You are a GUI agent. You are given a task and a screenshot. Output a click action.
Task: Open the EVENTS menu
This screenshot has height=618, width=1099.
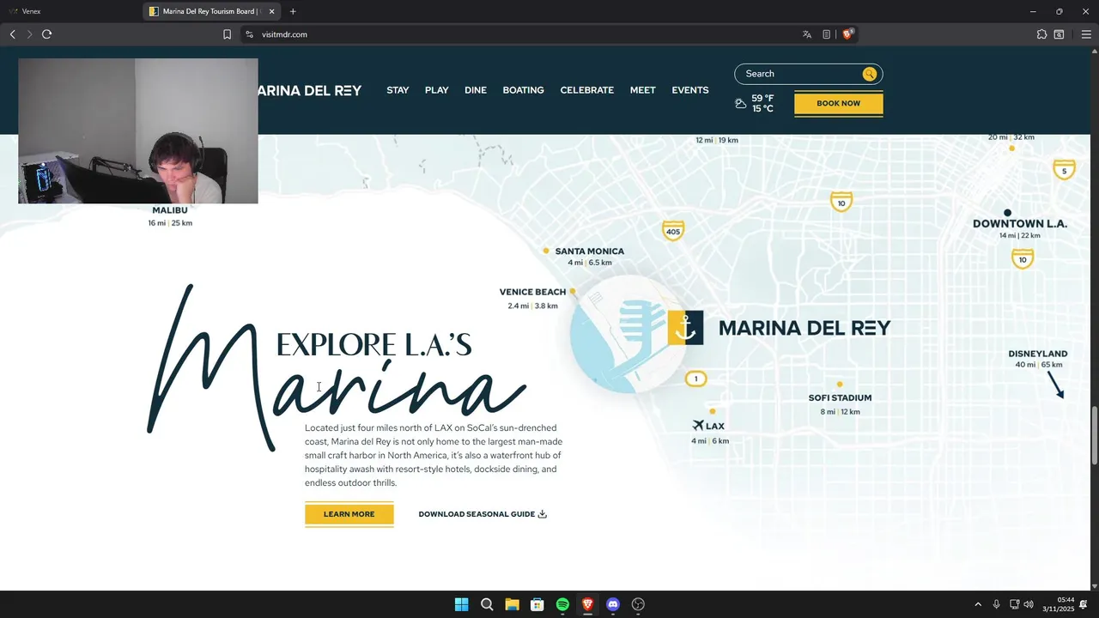(x=690, y=90)
